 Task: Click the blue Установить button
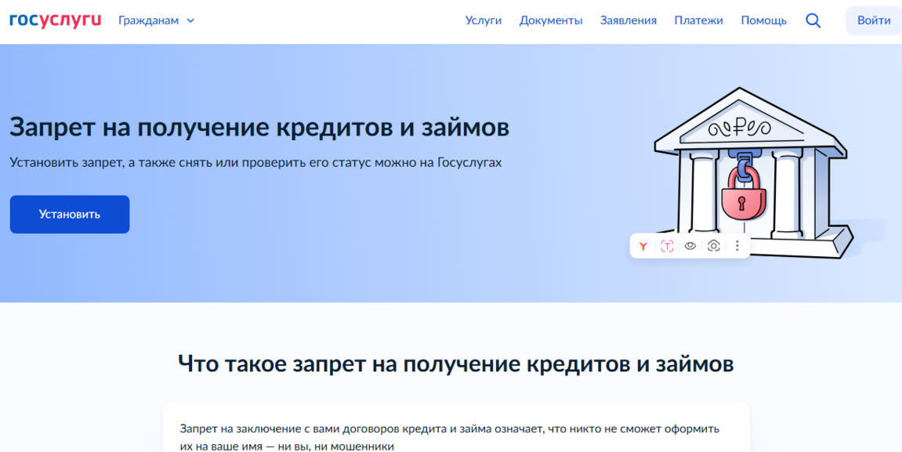tap(70, 214)
